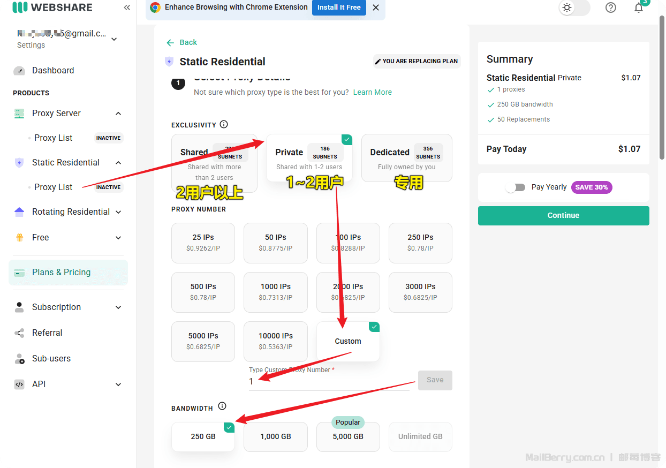The image size is (666, 468).
Task: Click the Bandwidth info icon
Action: tap(222, 406)
